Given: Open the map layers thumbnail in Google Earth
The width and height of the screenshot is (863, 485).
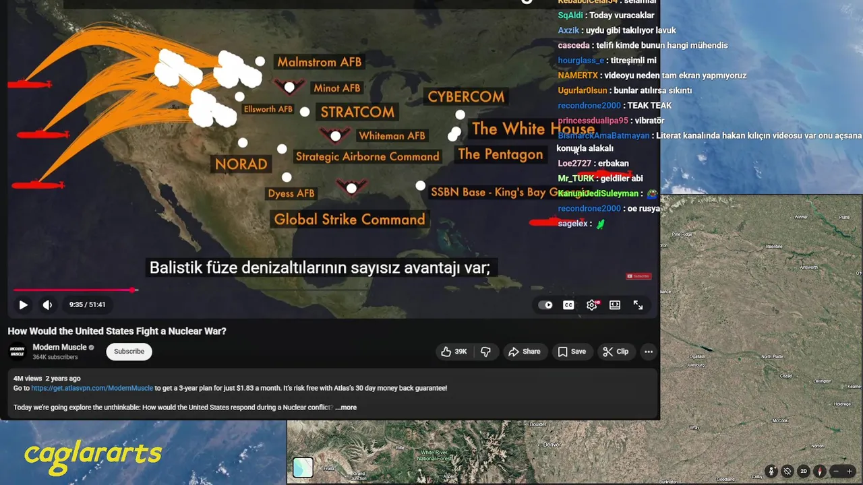Looking at the screenshot, I should click(303, 467).
